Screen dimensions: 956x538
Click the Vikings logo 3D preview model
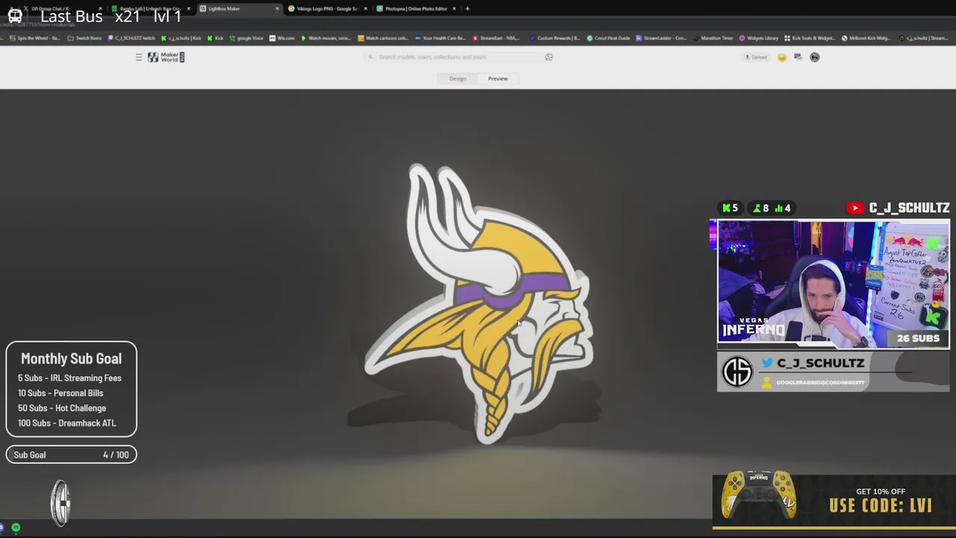point(479,305)
